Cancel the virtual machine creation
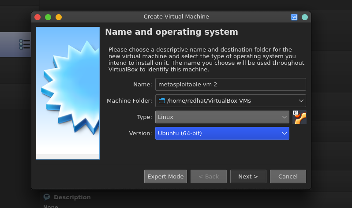Viewport: 352px width, 208px height. (x=288, y=177)
